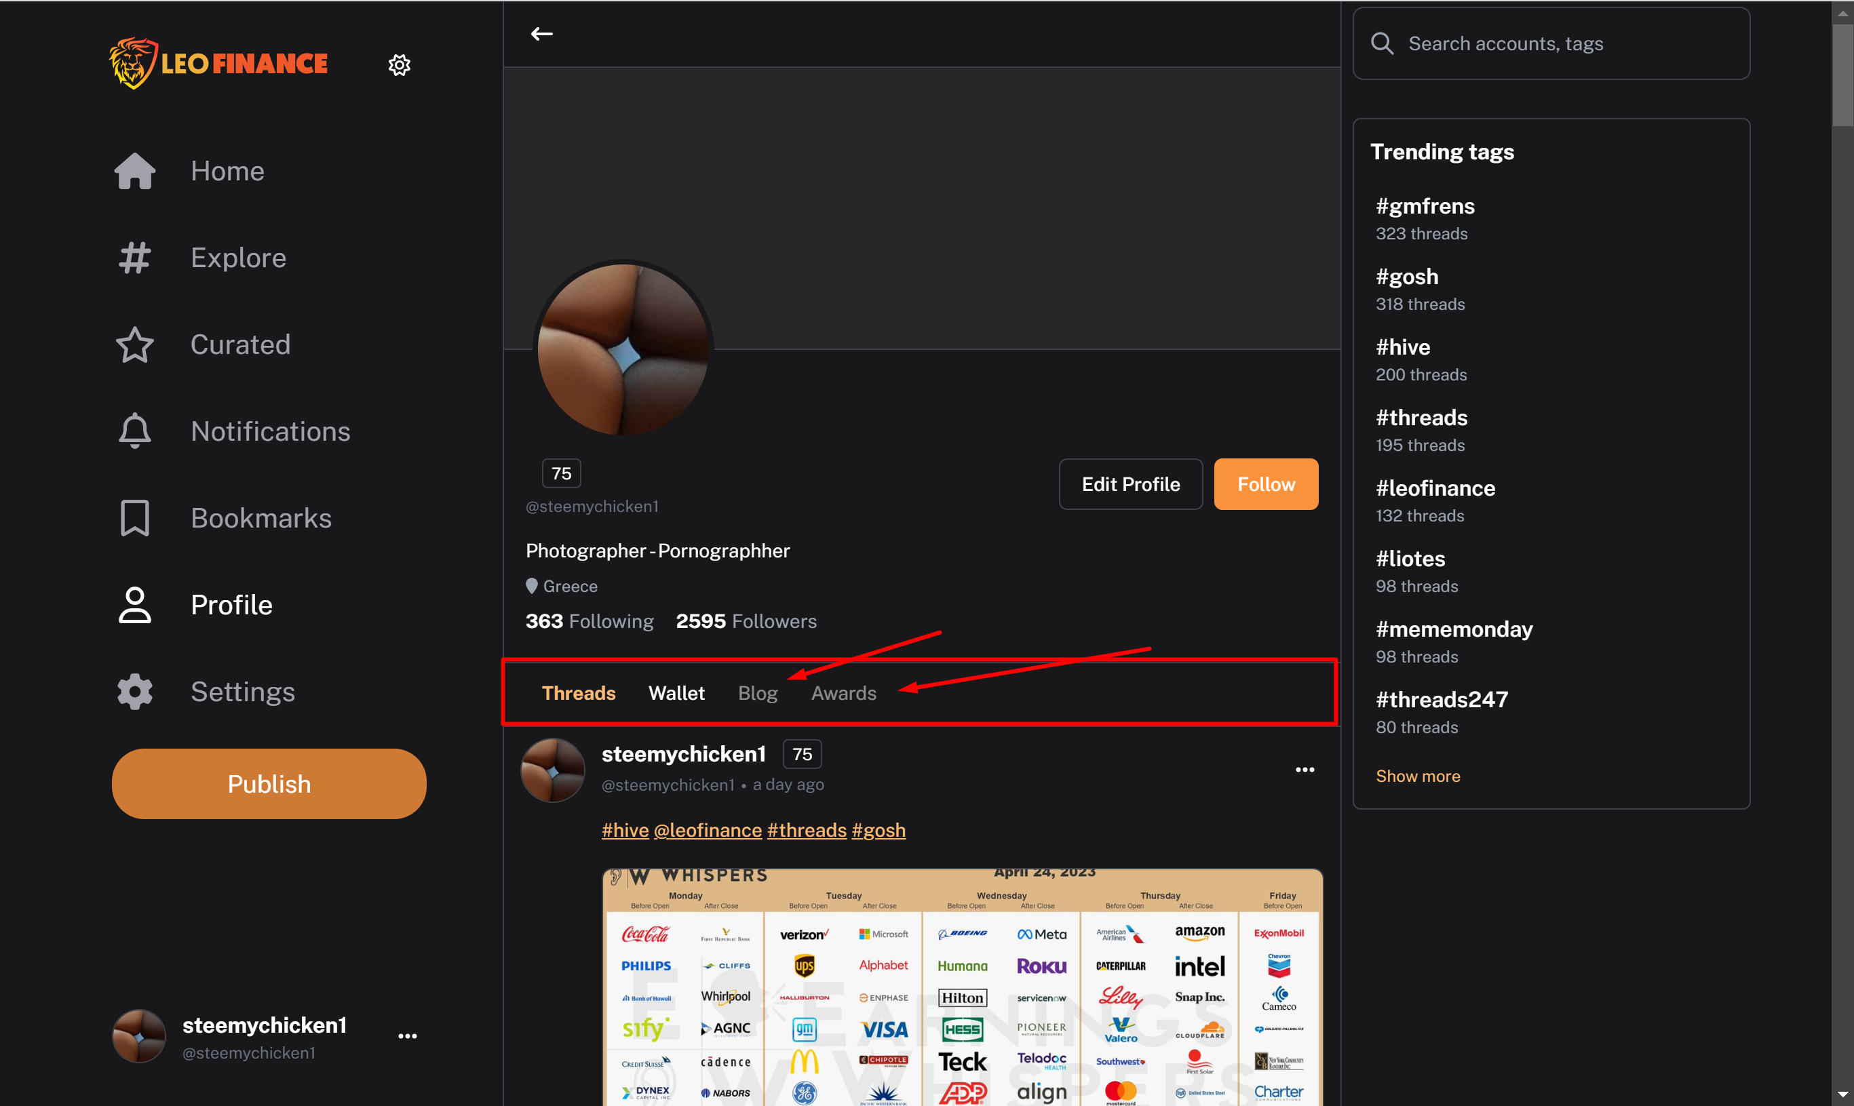Click the 75 badge next to post author
Viewport: 1854px width, 1106px height.
tap(802, 754)
